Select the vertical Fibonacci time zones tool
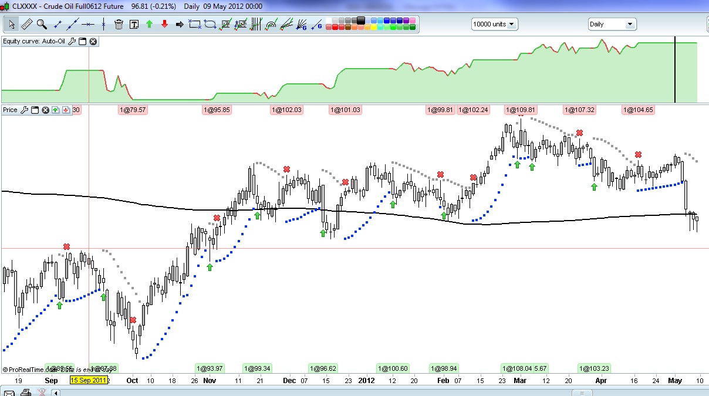 click(x=256, y=24)
